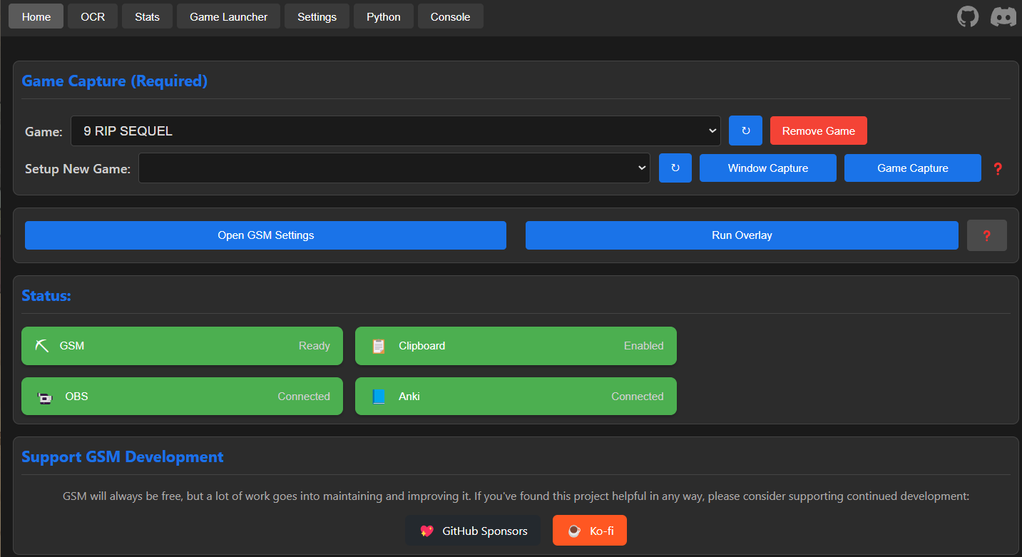Click the Game Capture (Required) heading
Viewport: 1022px width, 557px height.
tap(115, 81)
